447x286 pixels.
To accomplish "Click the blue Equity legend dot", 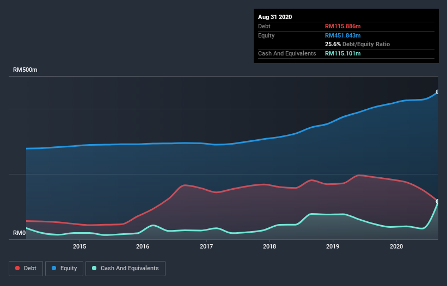I will click(54, 268).
